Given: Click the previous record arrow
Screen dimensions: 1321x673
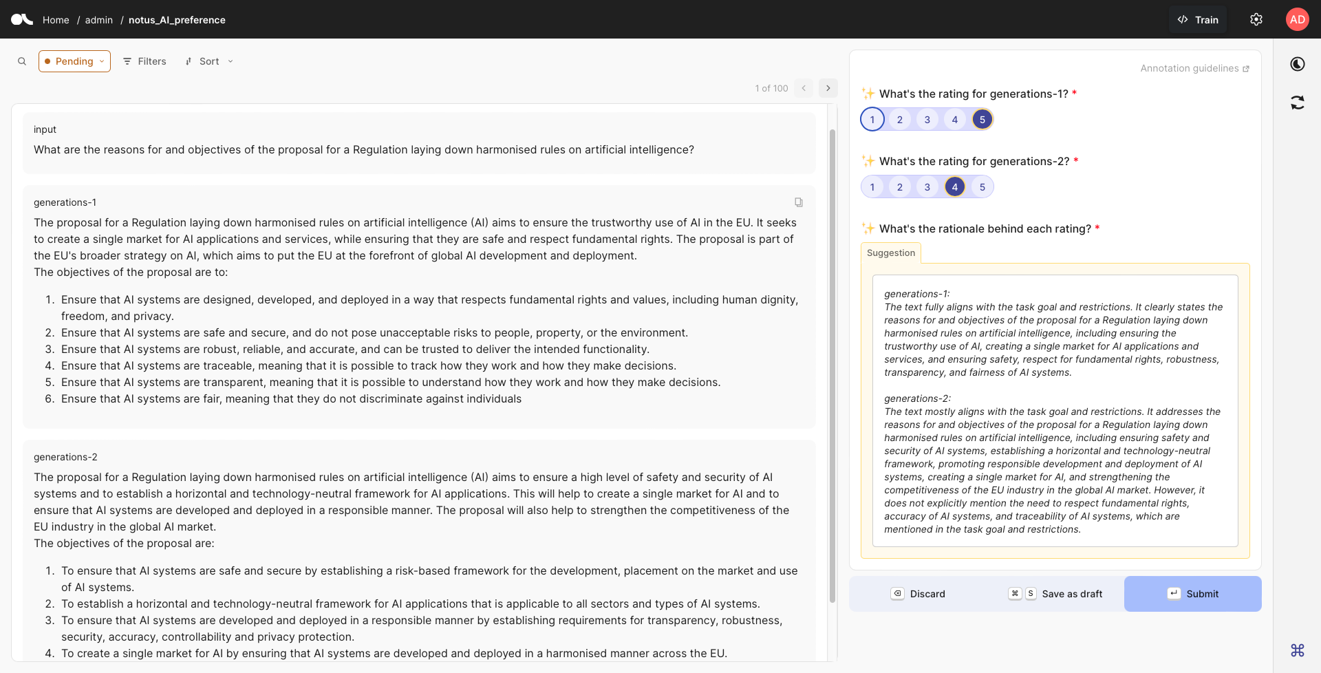Looking at the screenshot, I should coord(804,88).
